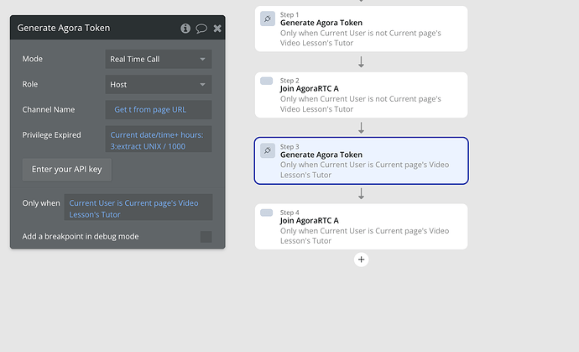Click the Role label in the panel
The width and height of the screenshot is (579, 352).
click(x=30, y=84)
